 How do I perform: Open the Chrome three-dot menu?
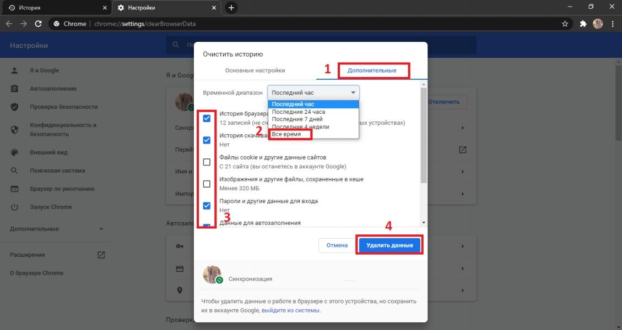pos(613,24)
